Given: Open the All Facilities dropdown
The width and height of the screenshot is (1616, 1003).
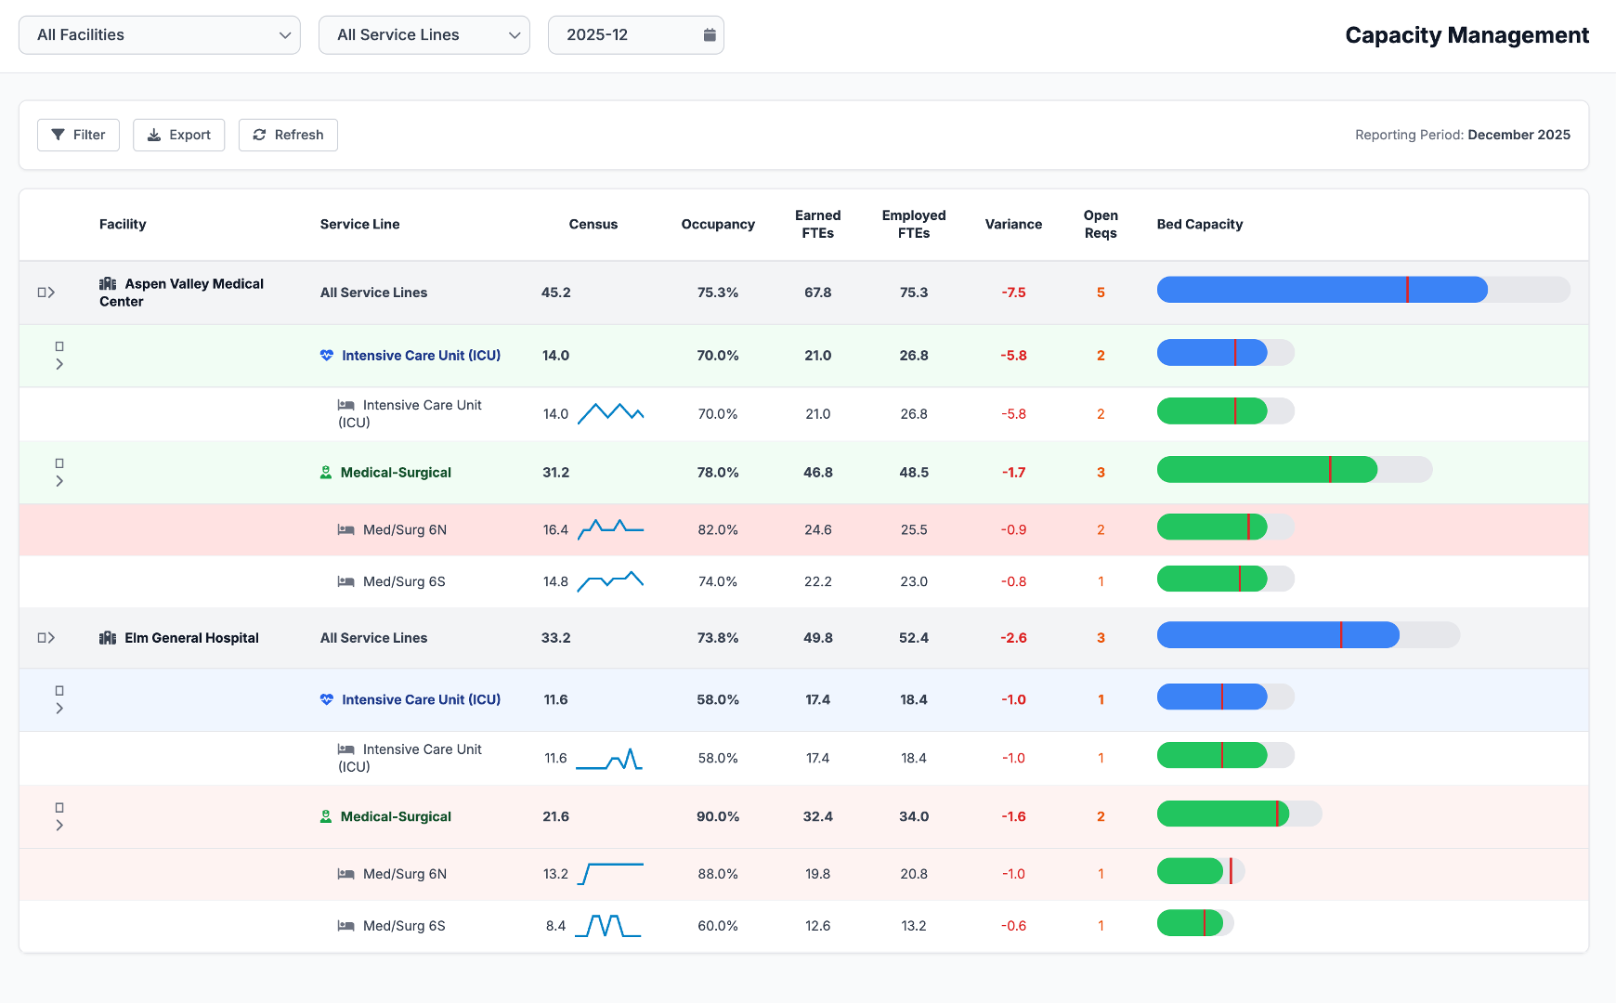Looking at the screenshot, I should pos(160,35).
